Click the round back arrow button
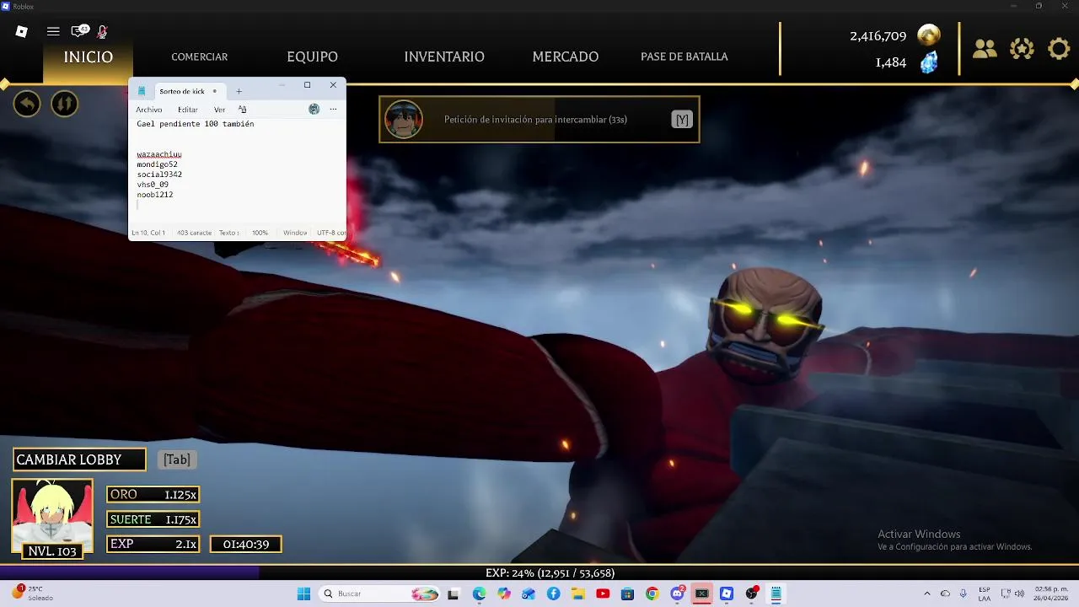The image size is (1079, 607). [27, 104]
